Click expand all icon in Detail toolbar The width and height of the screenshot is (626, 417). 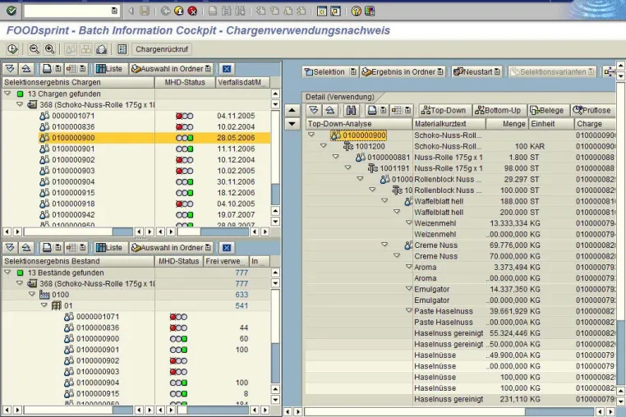pos(314,110)
